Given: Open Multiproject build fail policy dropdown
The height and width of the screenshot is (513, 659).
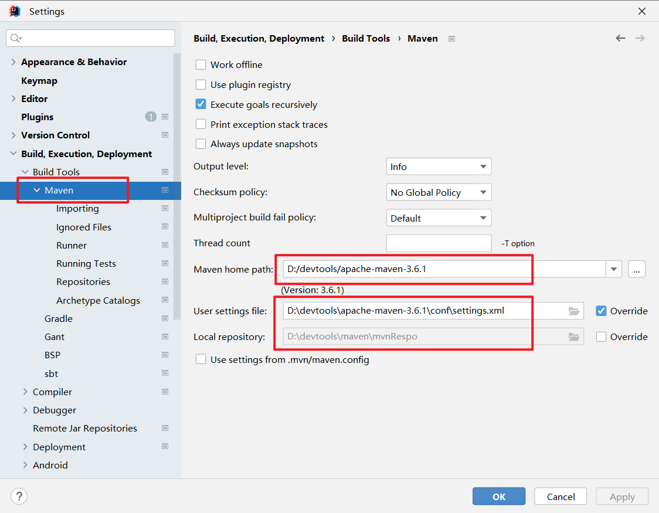Looking at the screenshot, I should pos(439,218).
